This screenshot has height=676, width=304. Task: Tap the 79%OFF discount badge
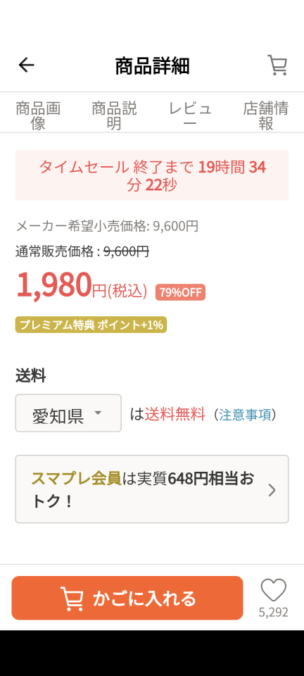point(180,292)
